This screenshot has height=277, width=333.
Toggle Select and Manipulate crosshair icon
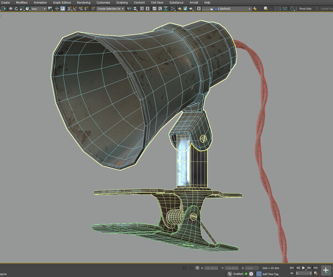[x=57, y=9]
